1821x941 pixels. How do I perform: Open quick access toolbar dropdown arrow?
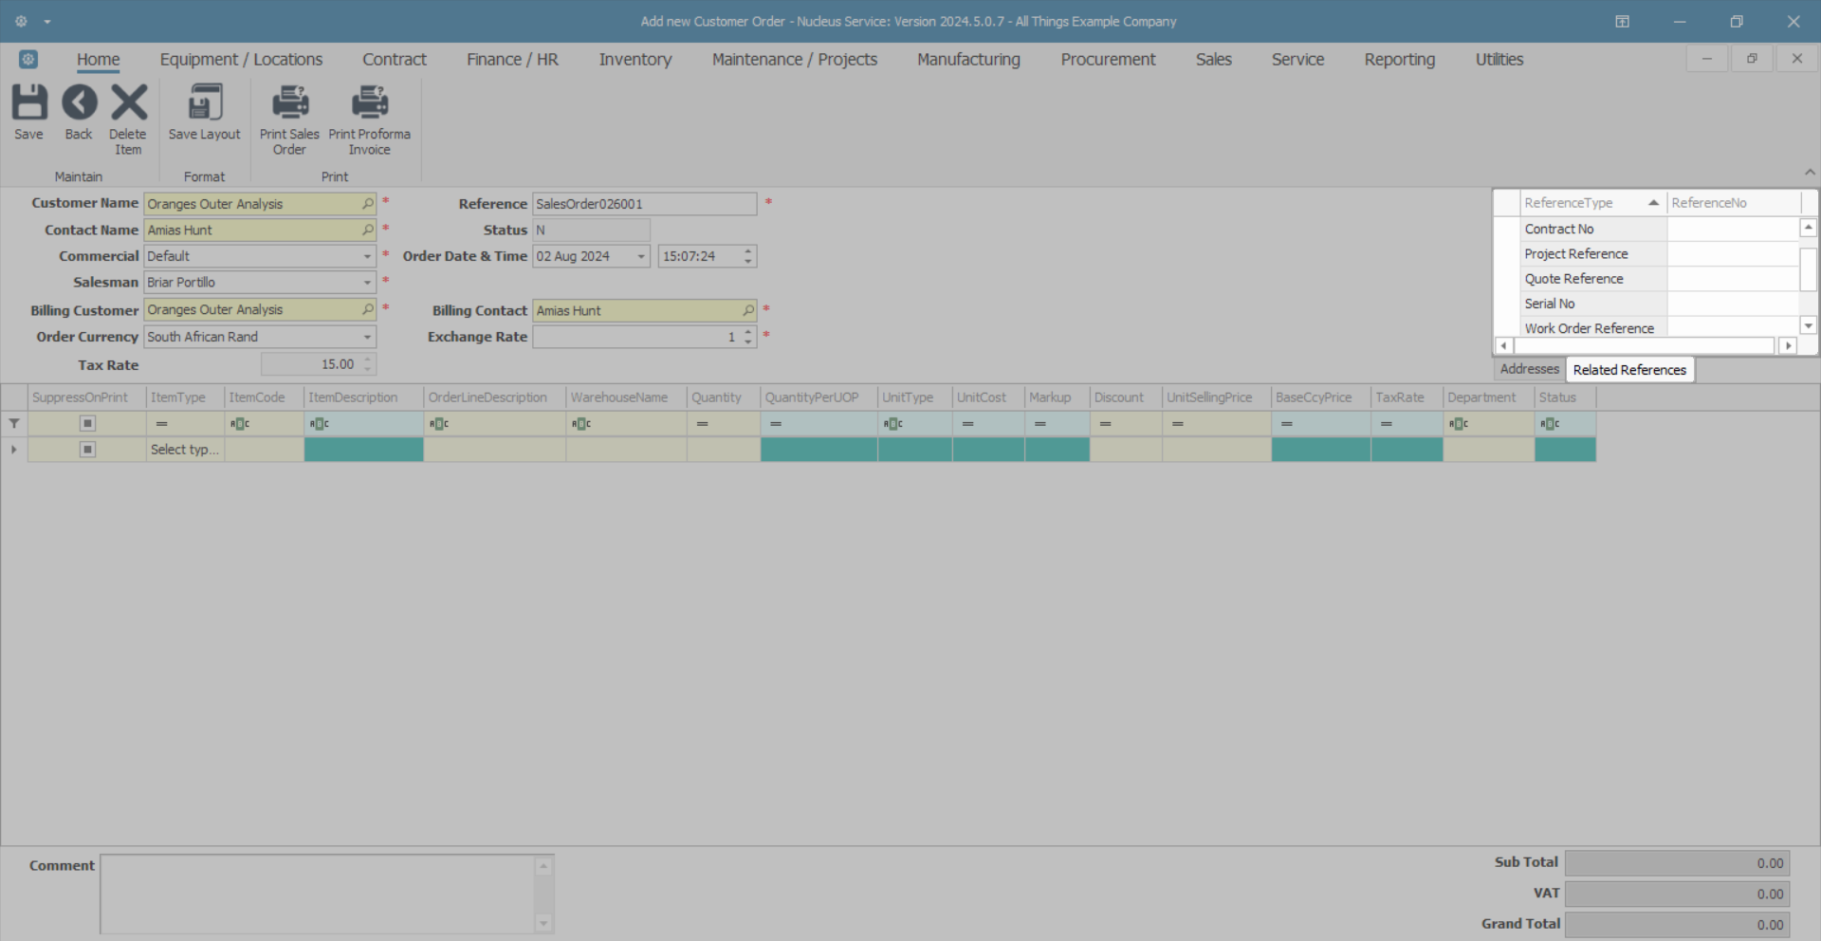pyautogui.click(x=47, y=21)
